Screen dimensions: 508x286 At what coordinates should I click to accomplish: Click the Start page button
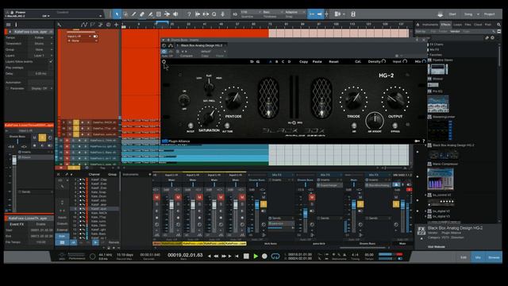pyautogui.click(x=452, y=14)
